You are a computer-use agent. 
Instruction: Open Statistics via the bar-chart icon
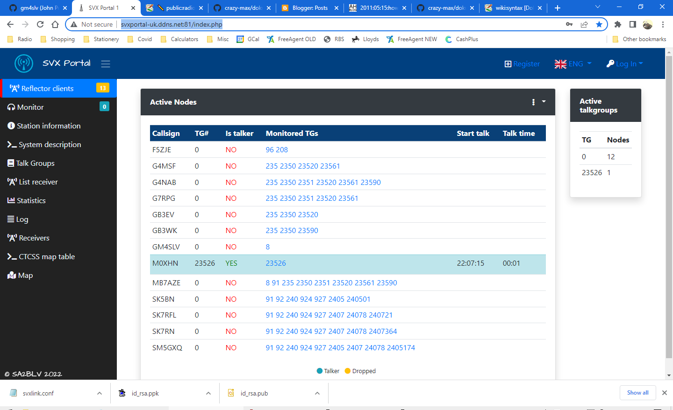click(x=10, y=200)
